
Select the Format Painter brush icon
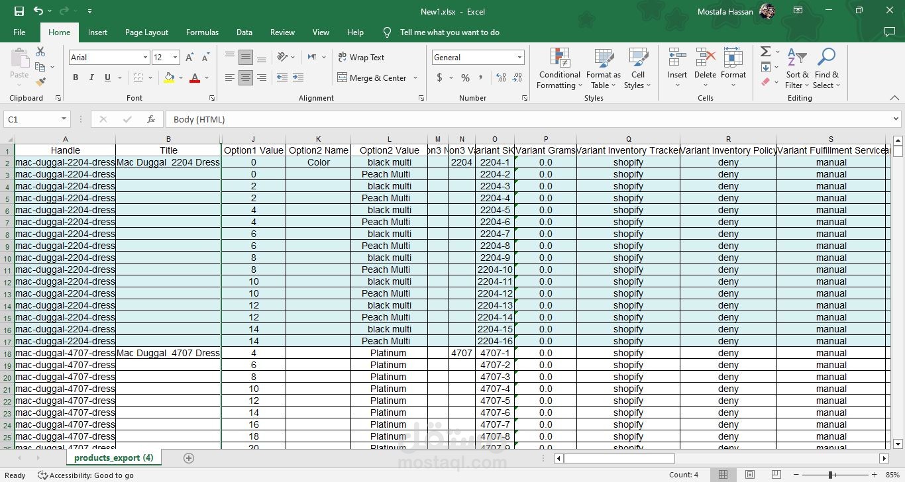(40, 82)
